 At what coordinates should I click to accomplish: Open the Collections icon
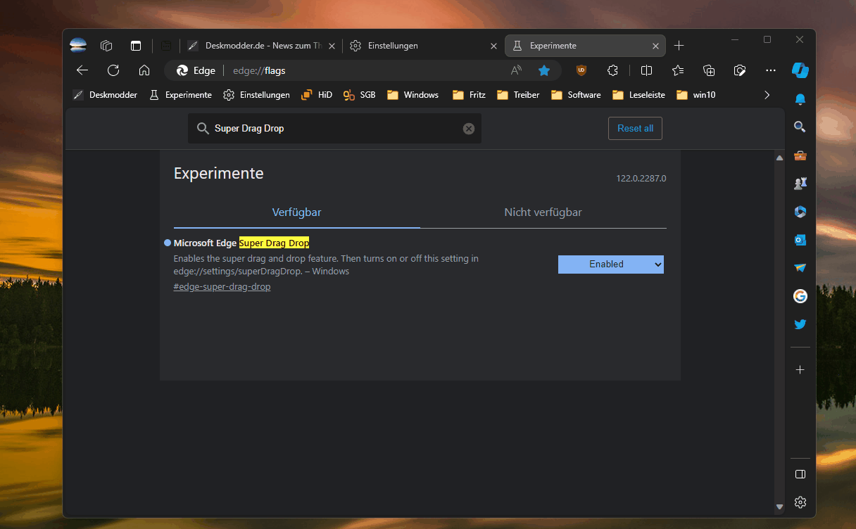coord(709,70)
